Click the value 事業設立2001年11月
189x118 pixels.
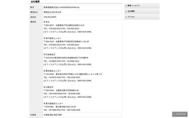53,12
